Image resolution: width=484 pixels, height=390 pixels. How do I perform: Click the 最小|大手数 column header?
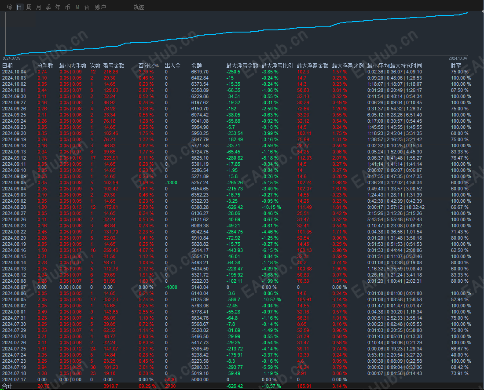tap(73, 66)
